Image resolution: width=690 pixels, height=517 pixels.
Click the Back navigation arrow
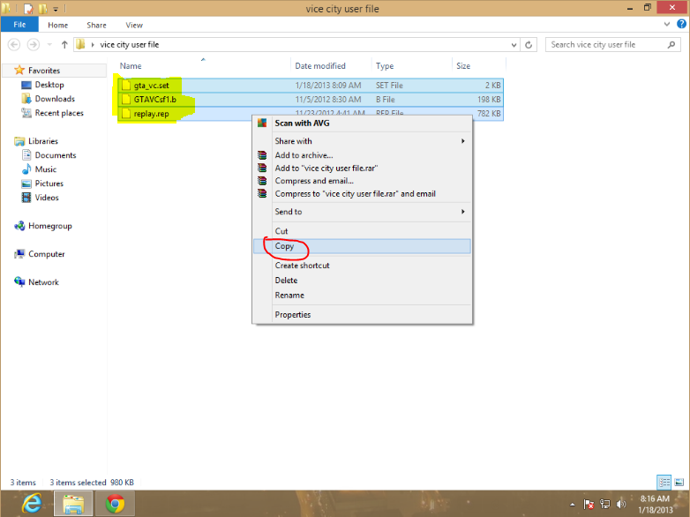click(14, 44)
